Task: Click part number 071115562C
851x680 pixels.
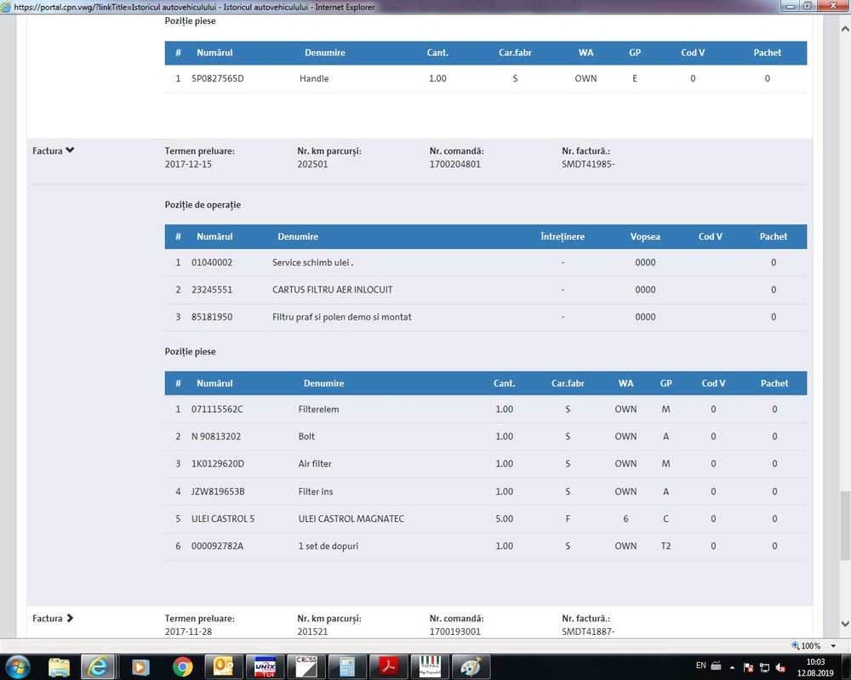Action: click(217, 410)
